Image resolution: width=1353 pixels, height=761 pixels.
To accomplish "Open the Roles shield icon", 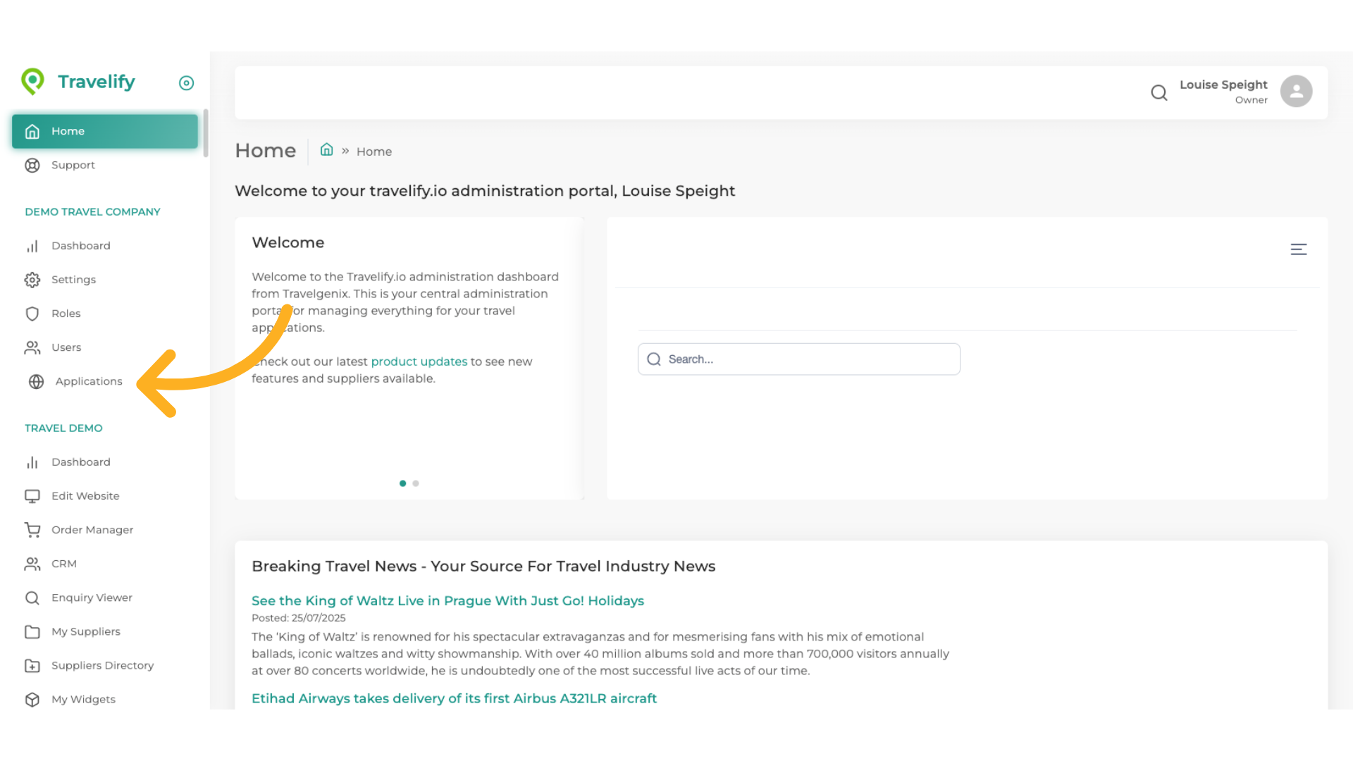I will tap(32, 314).
